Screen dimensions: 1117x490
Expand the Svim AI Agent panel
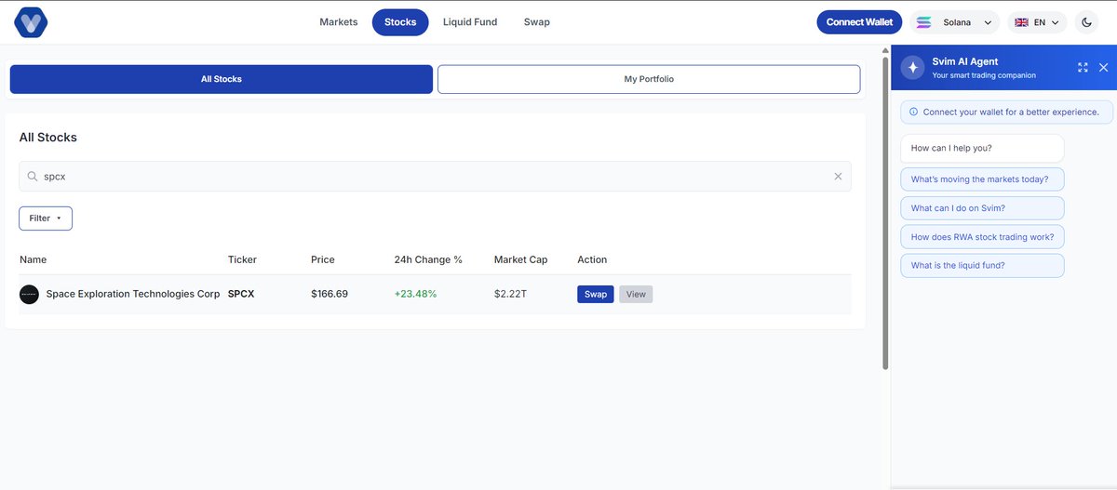point(1083,68)
